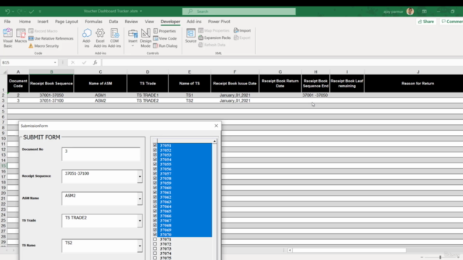Close the SubmissionForm dialog
Image resolution: width=463 pixels, height=260 pixels.
click(216, 126)
